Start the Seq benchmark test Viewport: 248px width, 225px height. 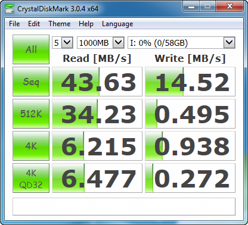(31, 82)
